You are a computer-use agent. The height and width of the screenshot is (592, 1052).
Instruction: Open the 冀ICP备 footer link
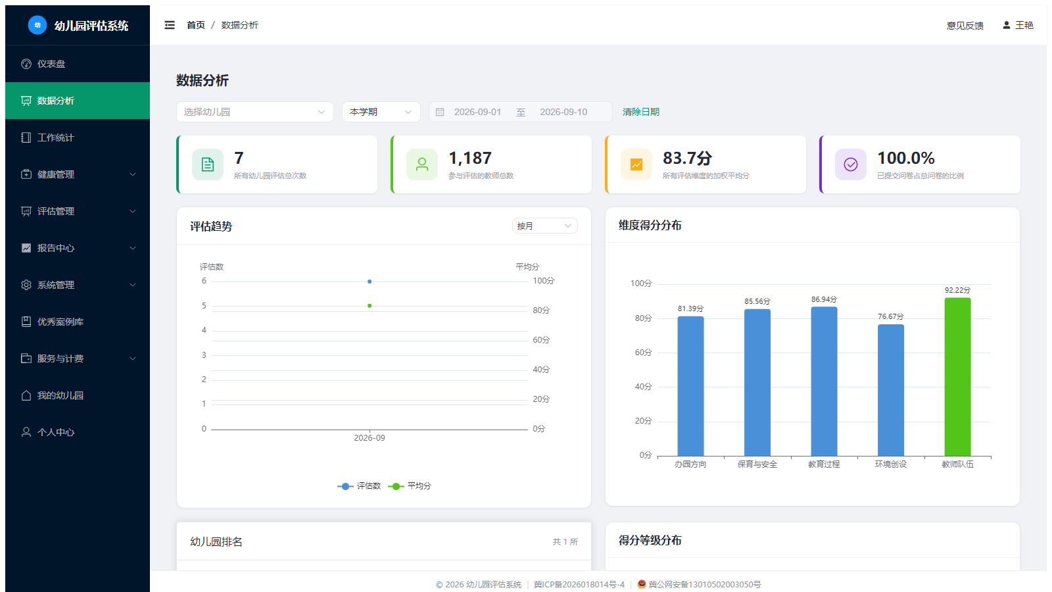579,584
